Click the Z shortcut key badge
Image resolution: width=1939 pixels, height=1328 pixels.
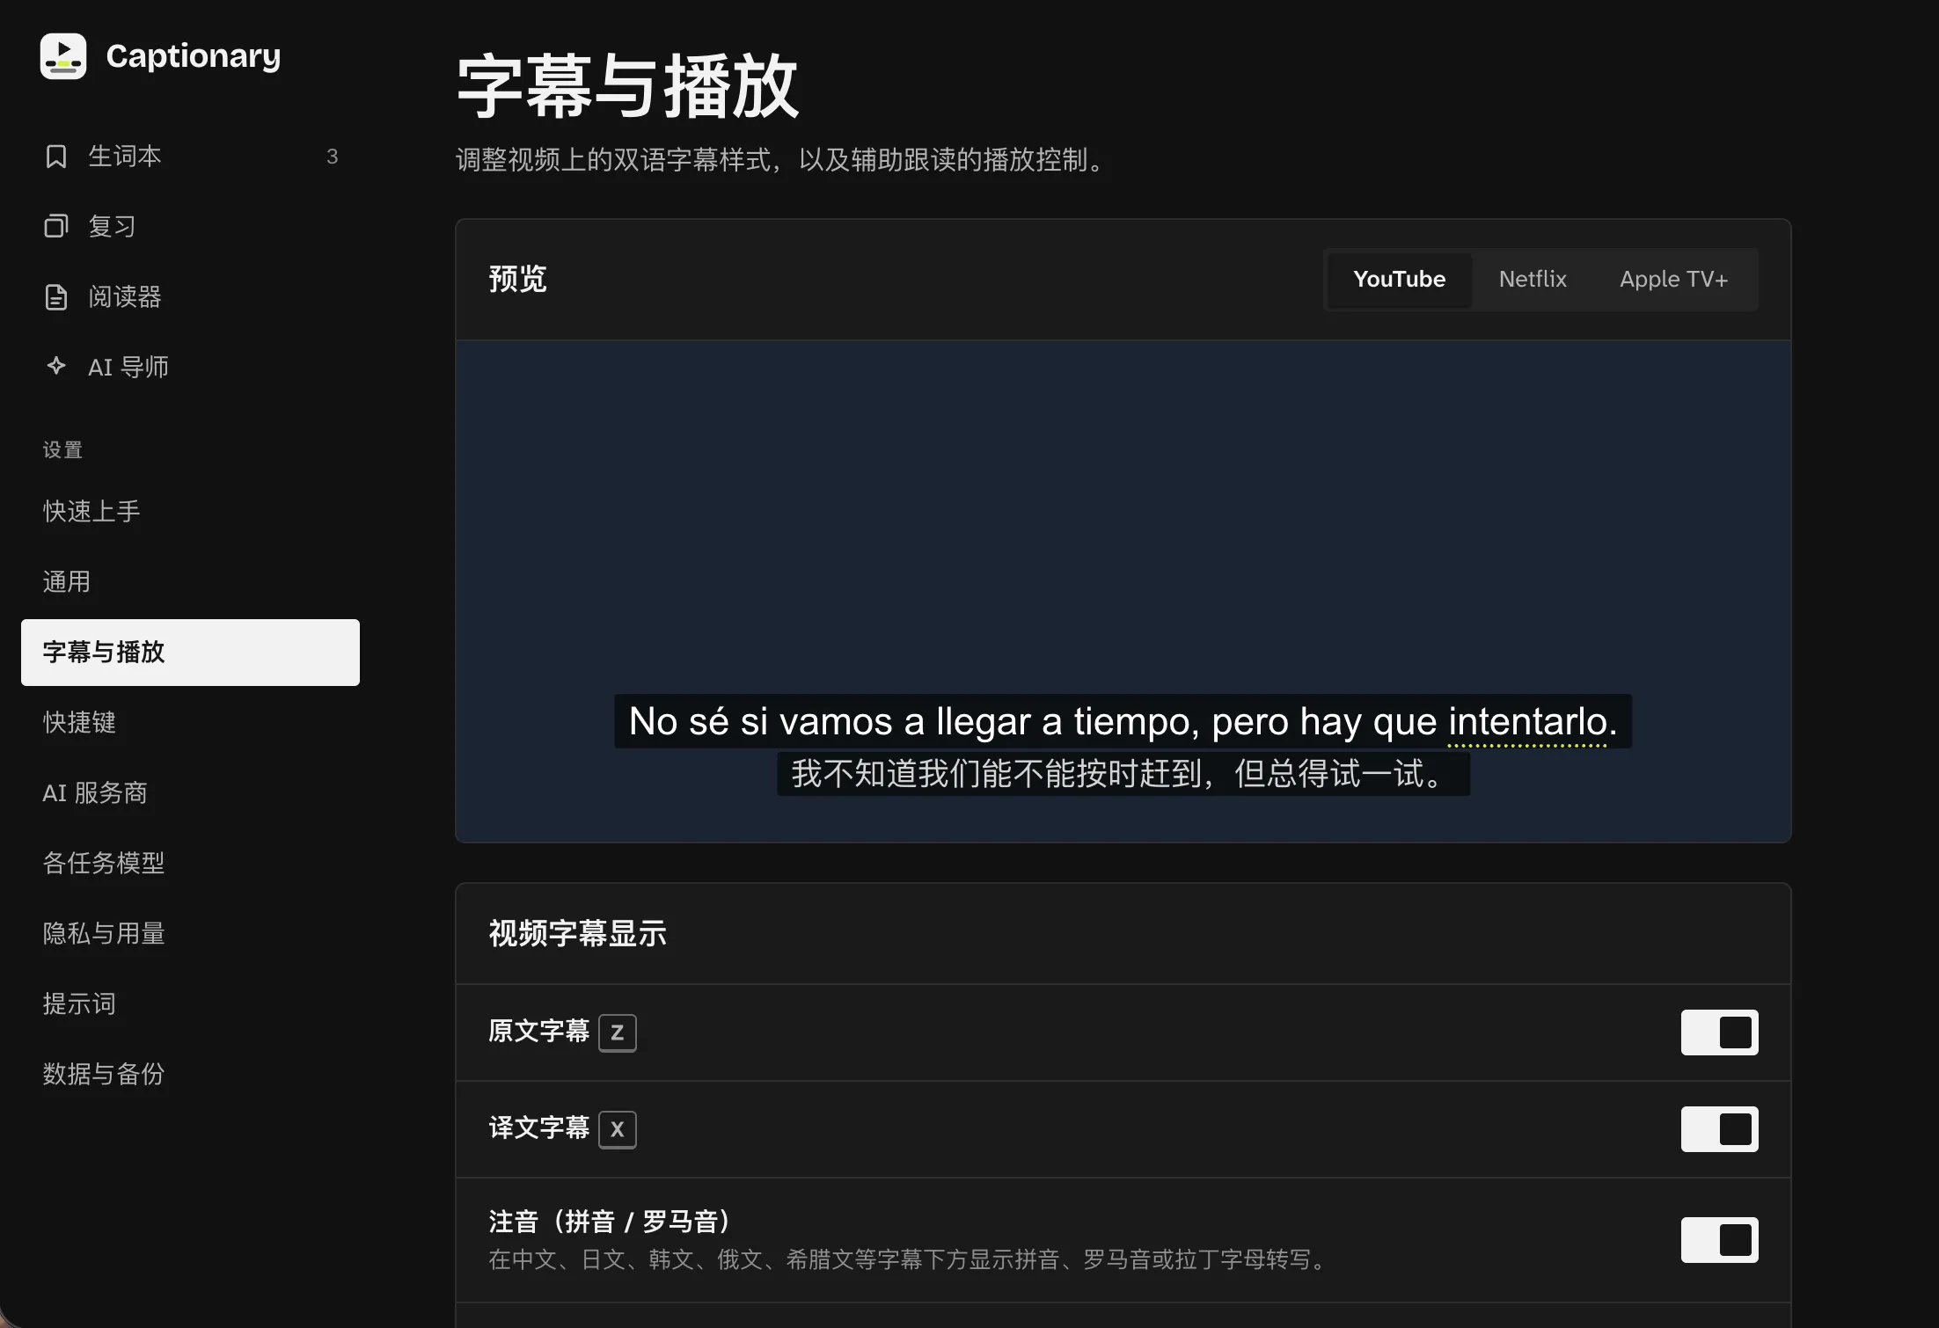point(618,1032)
